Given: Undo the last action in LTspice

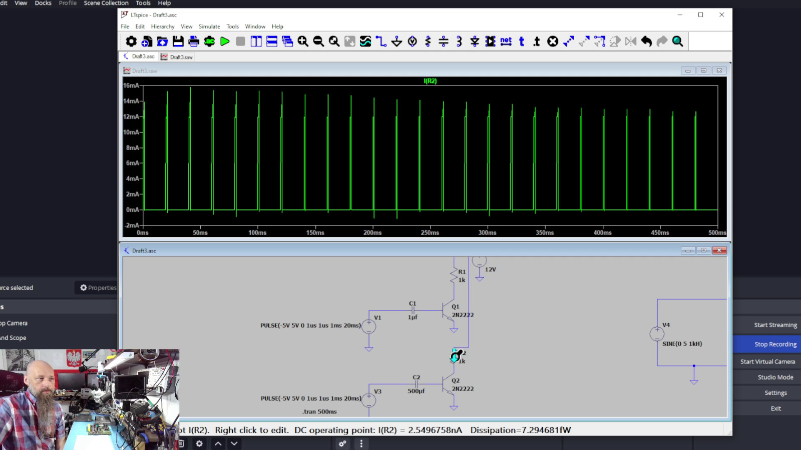Looking at the screenshot, I should pos(646,41).
